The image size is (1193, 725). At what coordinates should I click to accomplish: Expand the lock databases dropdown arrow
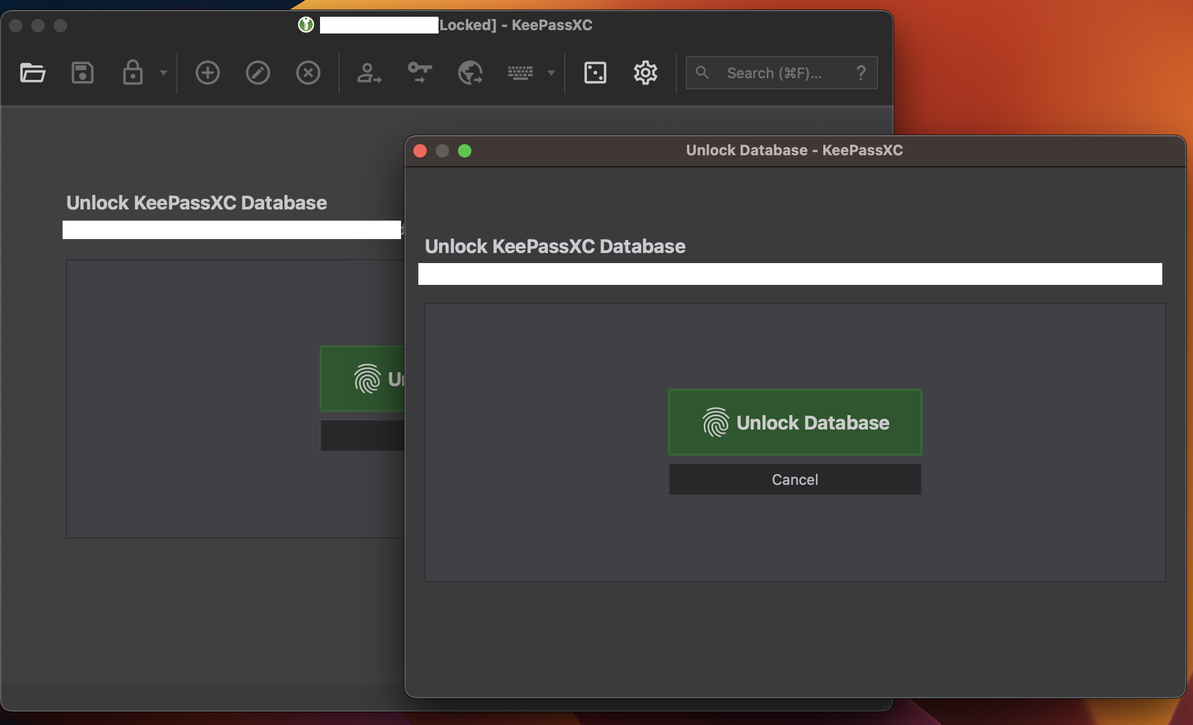tap(164, 73)
